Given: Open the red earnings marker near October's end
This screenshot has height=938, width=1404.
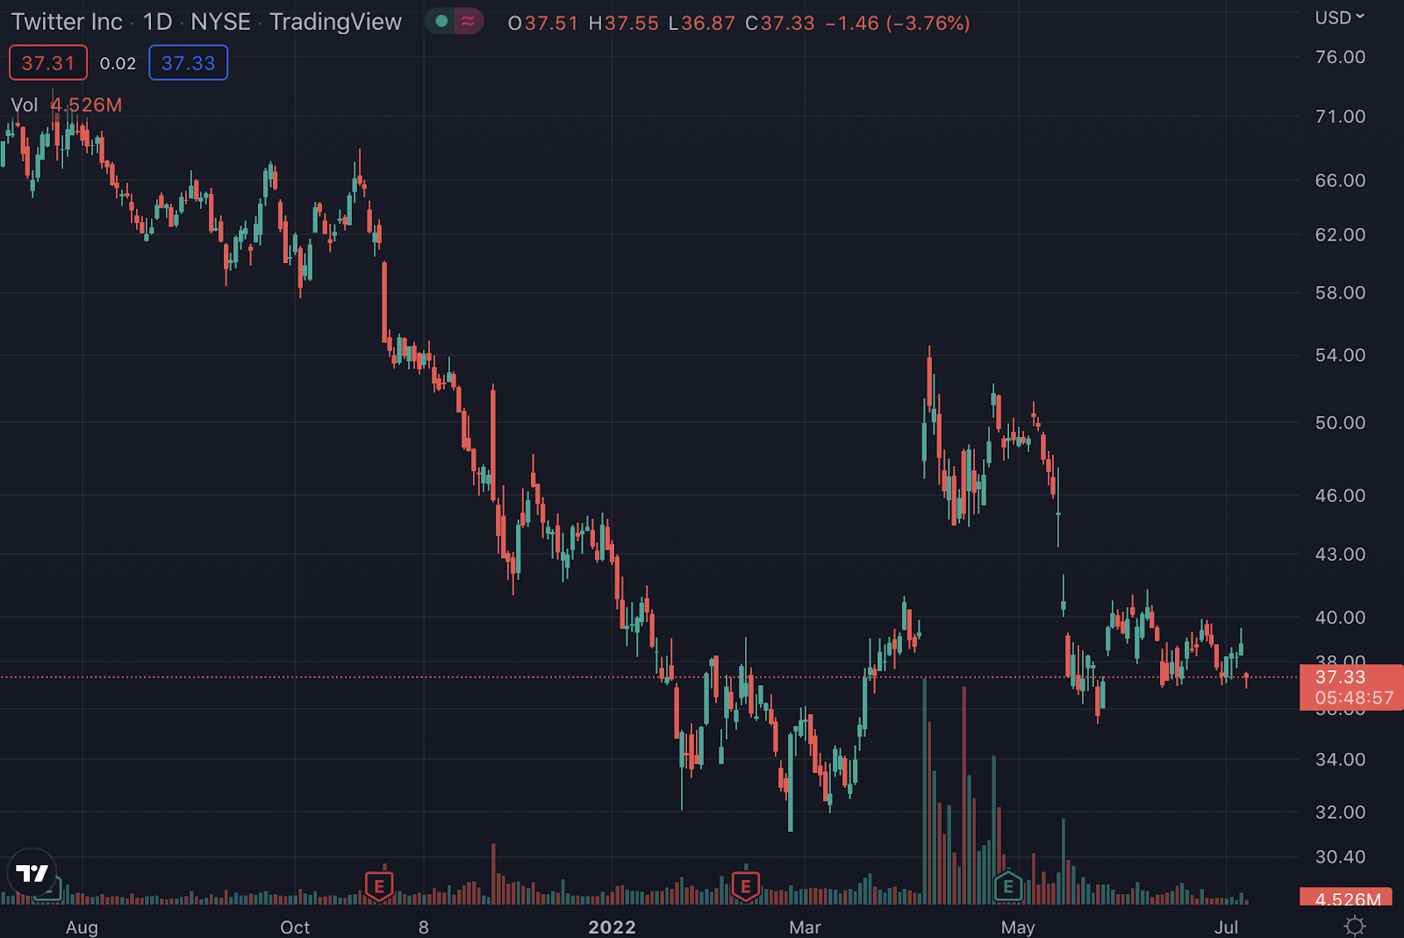Looking at the screenshot, I should coord(379,886).
